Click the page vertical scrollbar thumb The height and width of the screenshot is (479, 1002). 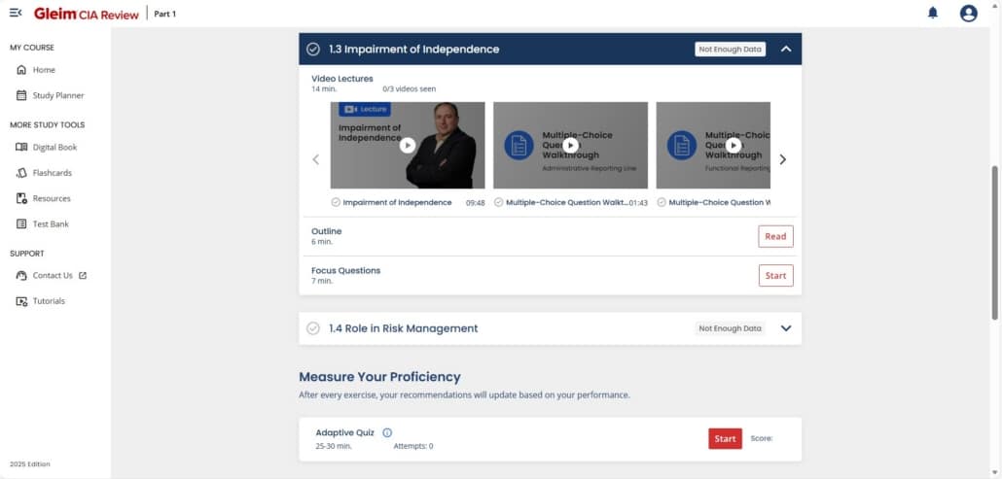tap(995, 242)
